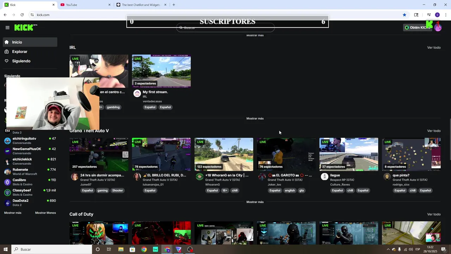
Task: Open the llegue stream title
Action: coord(335,175)
